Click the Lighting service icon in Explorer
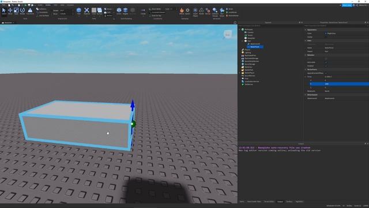369x208 pixels. [x=243, y=53]
